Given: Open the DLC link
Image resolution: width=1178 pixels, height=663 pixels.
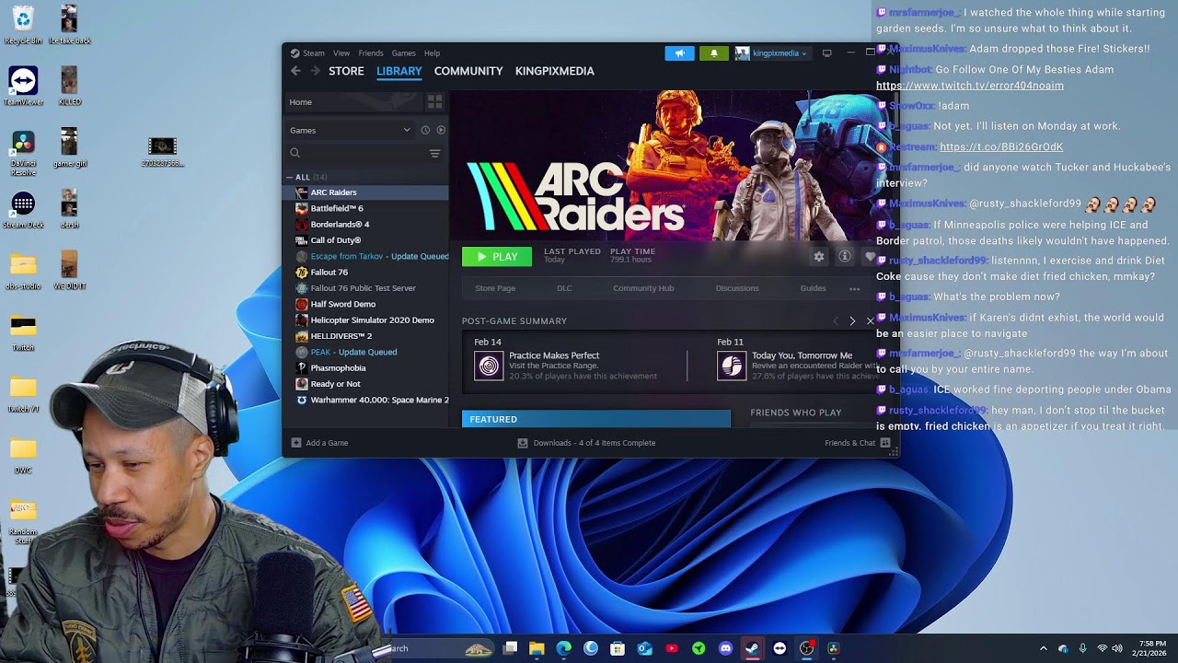Looking at the screenshot, I should (x=564, y=288).
